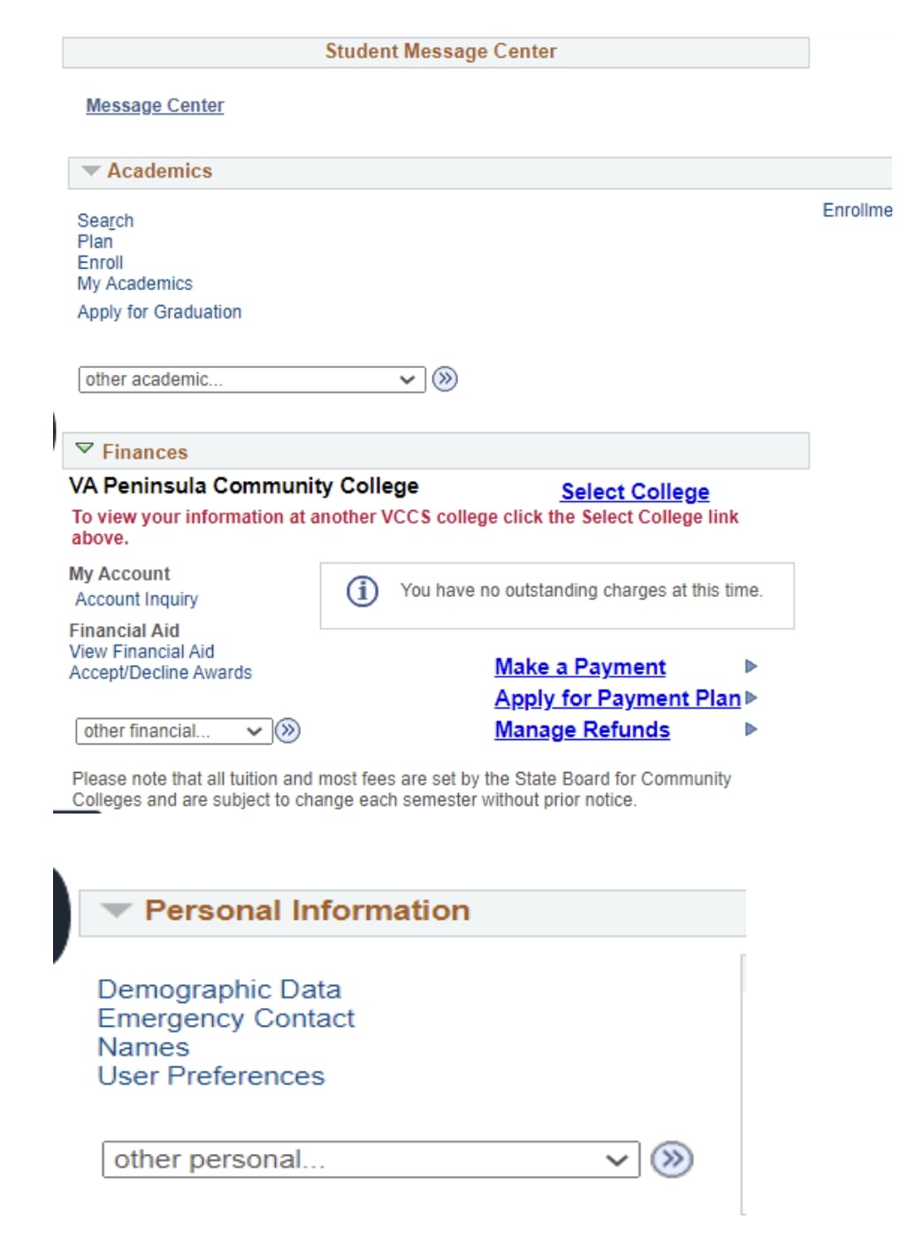Viewport: 902px width, 1238px height.
Task: Click the Select College link
Action: [635, 492]
